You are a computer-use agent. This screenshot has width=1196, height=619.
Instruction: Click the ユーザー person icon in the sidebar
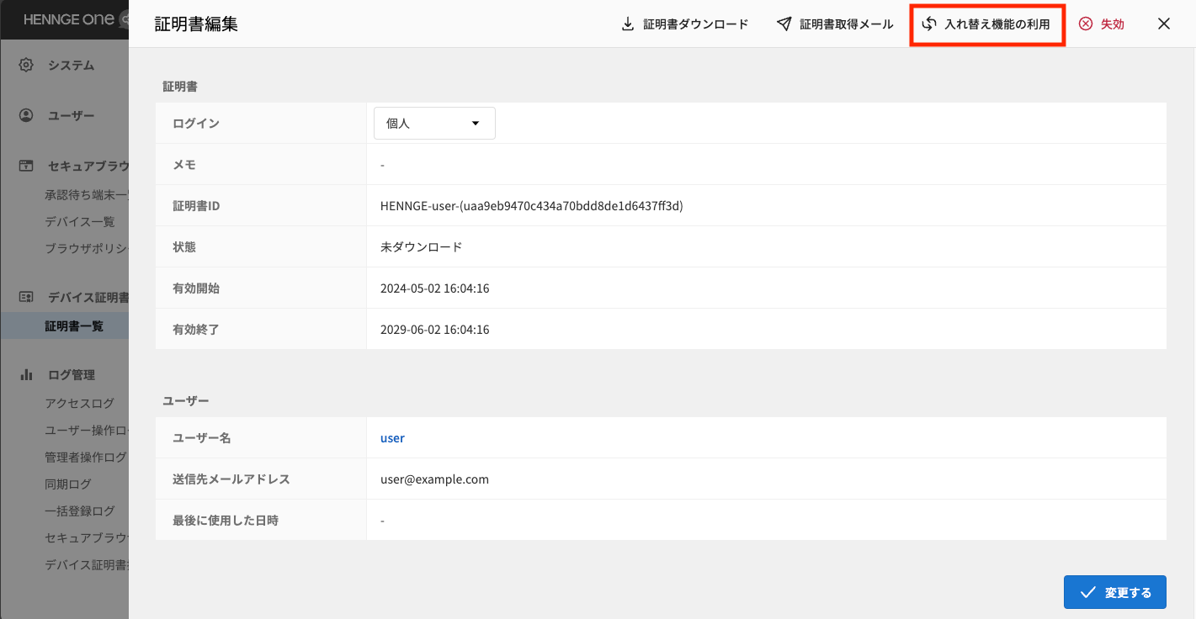pos(26,115)
